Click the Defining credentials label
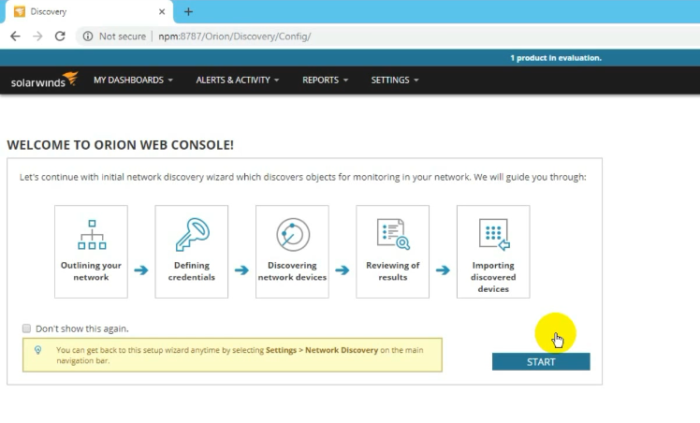Image resolution: width=700 pixels, height=423 pixels. tap(192, 271)
